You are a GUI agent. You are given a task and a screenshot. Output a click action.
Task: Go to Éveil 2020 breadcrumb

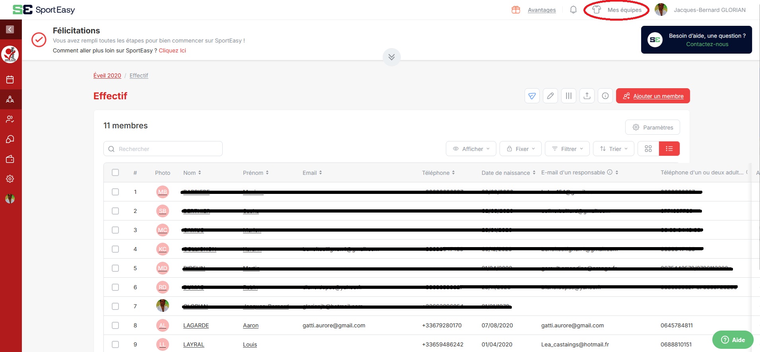107,75
